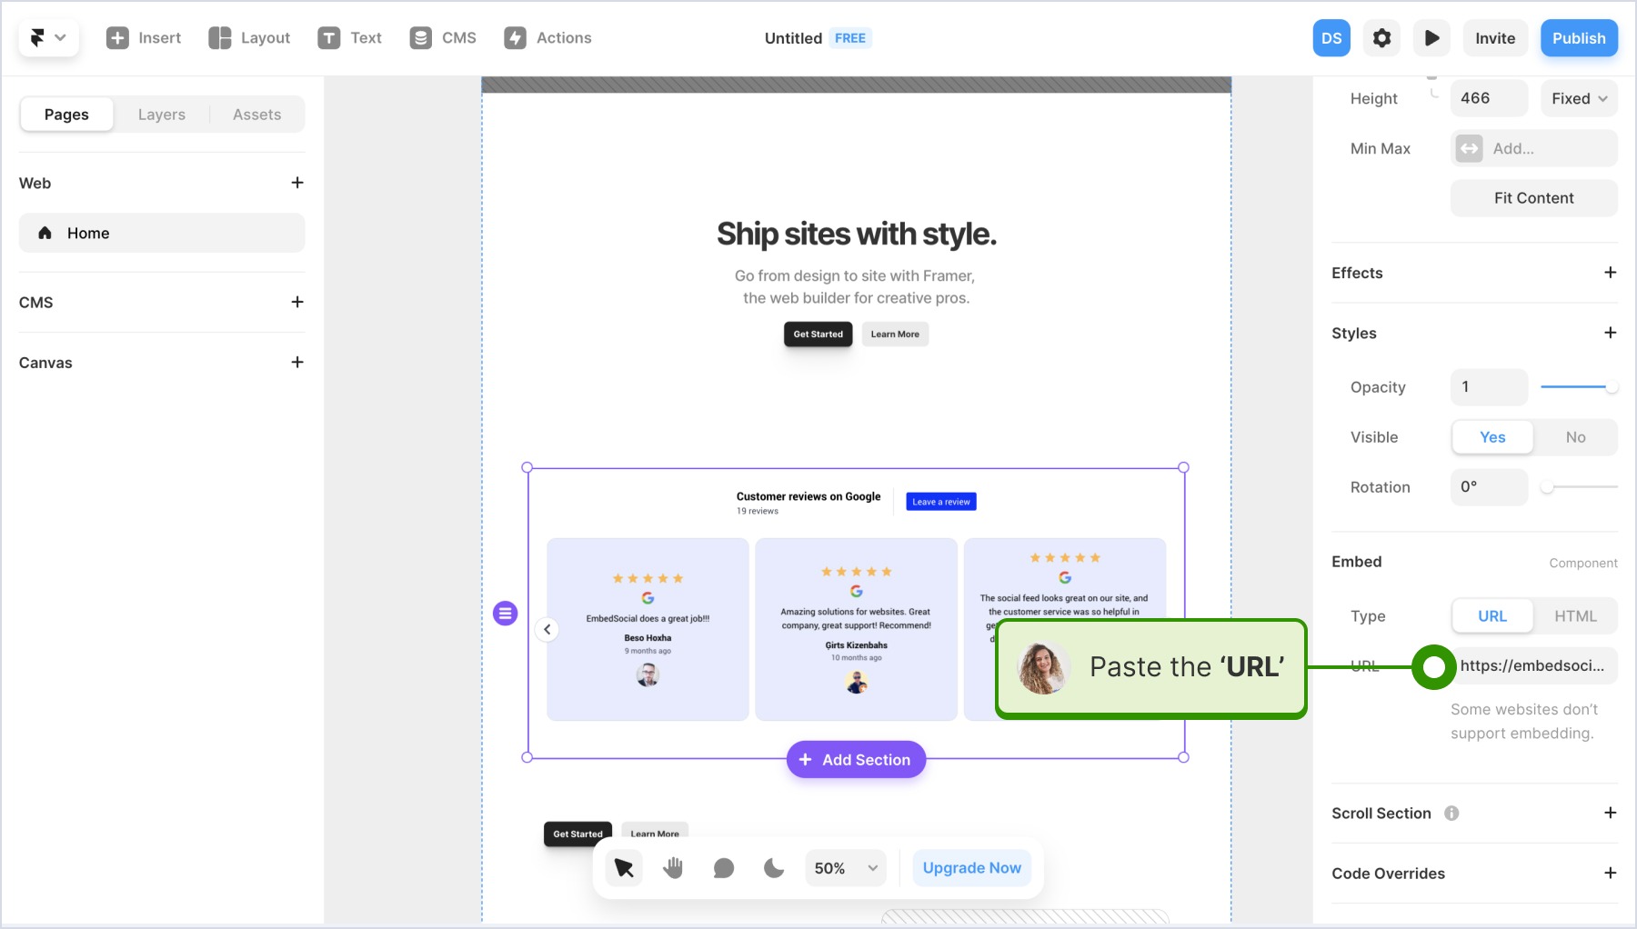Click the Upgrade Now button
The width and height of the screenshot is (1637, 929).
(971, 868)
